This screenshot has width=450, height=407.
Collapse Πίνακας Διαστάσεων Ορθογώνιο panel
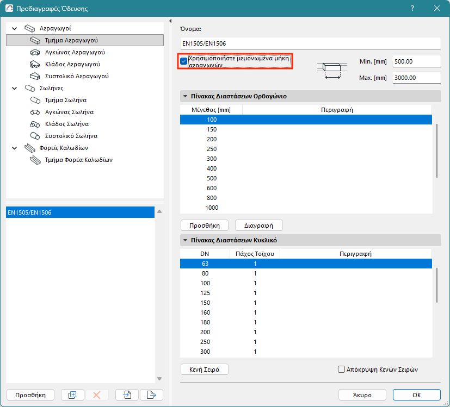click(185, 96)
